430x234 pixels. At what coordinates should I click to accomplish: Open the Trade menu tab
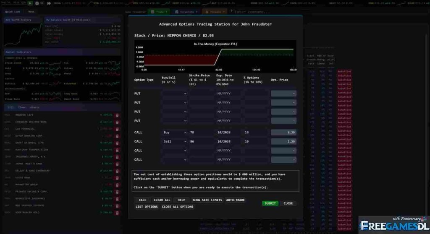tap(159, 12)
